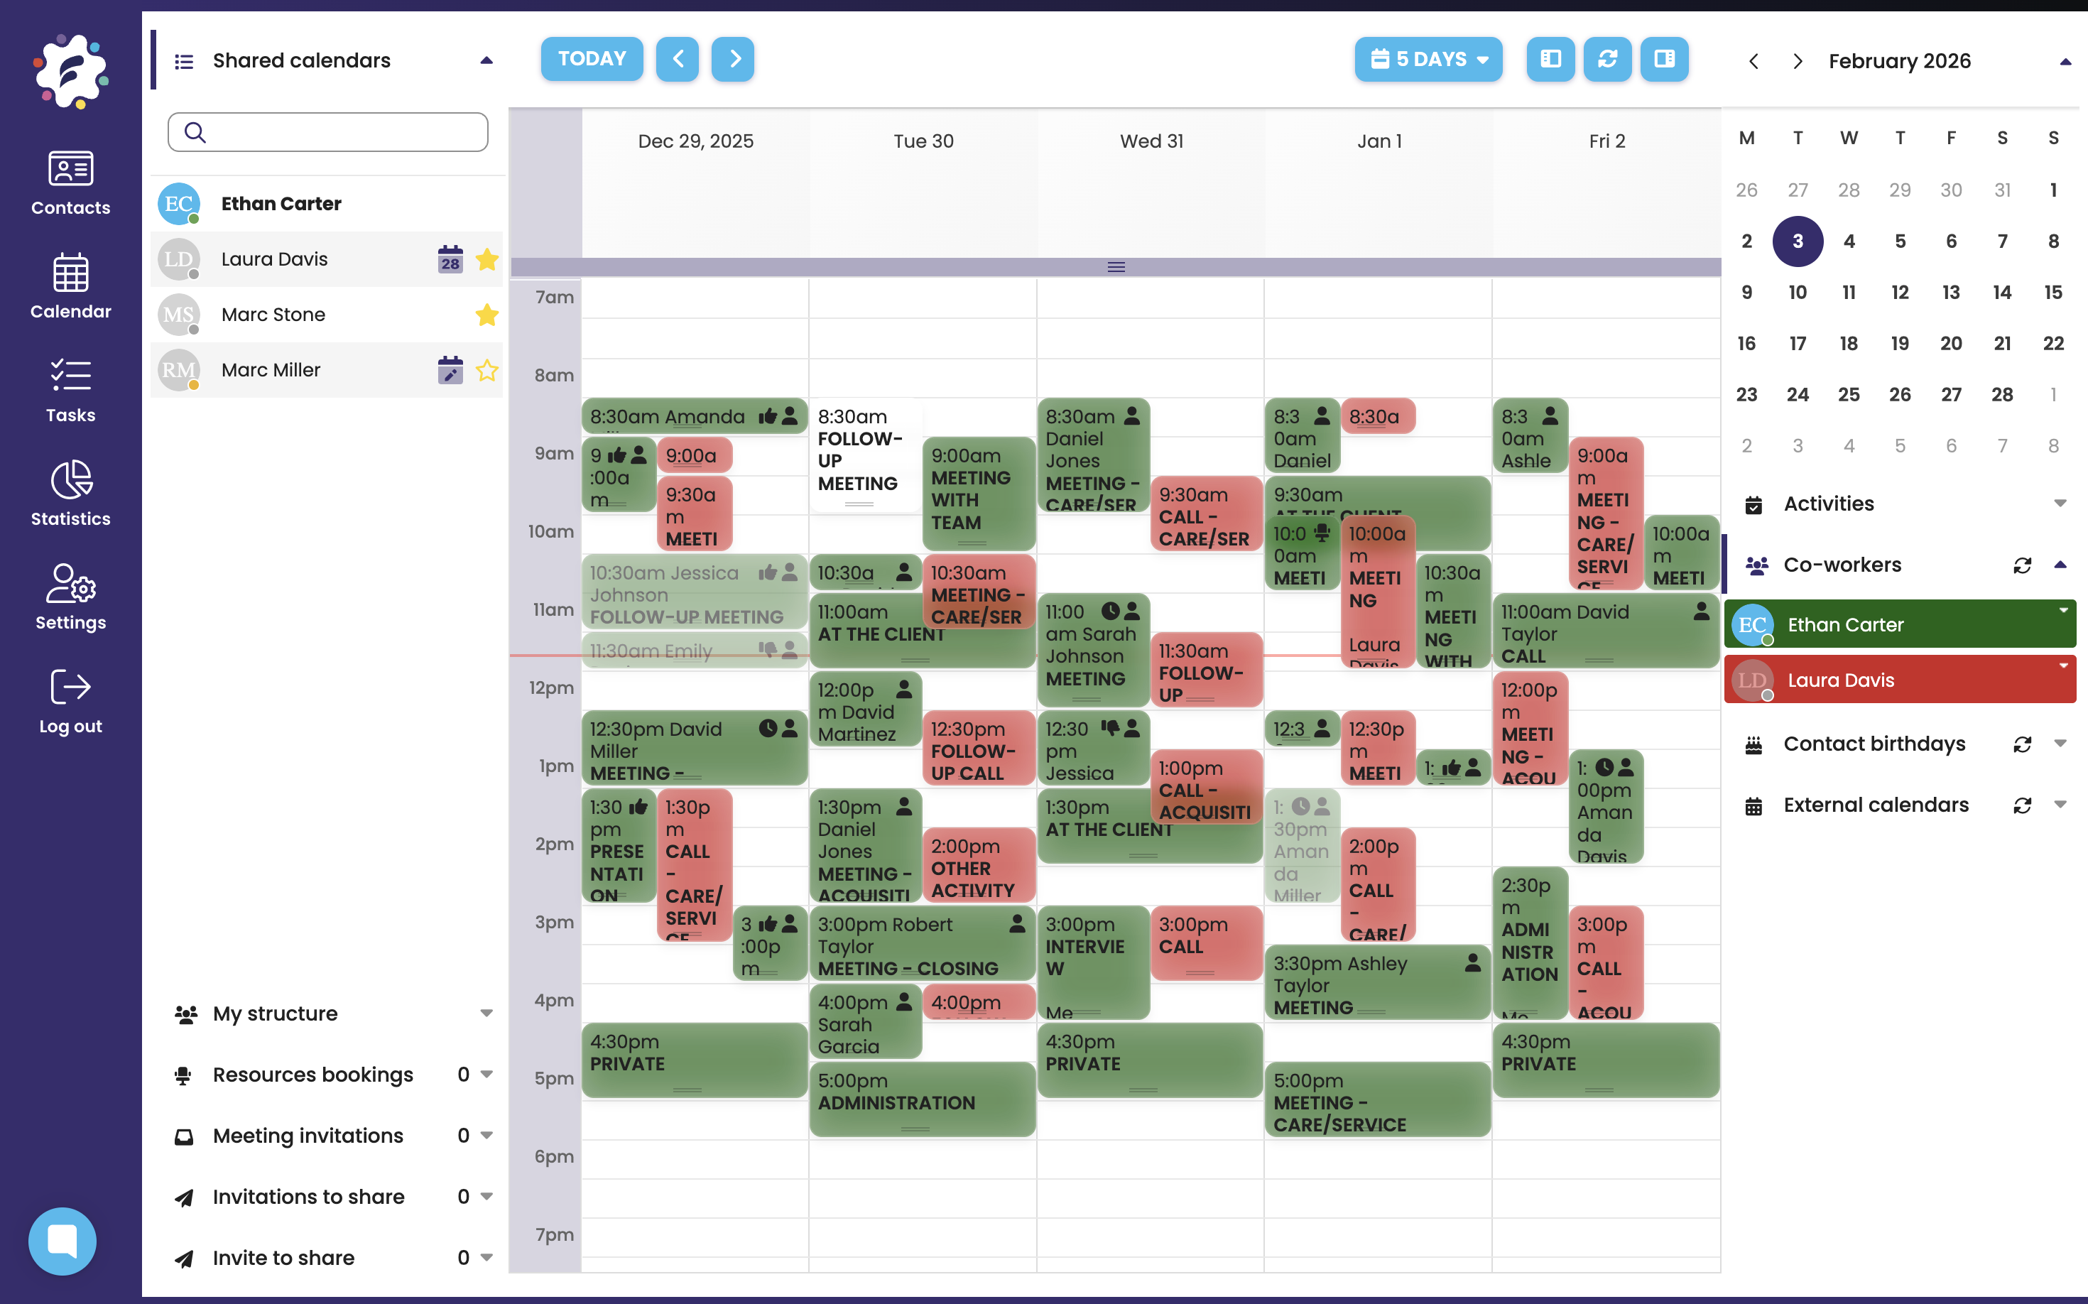Click the red Laura Davis co-worker color bar
2088x1304 pixels.
click(1900, 680)
